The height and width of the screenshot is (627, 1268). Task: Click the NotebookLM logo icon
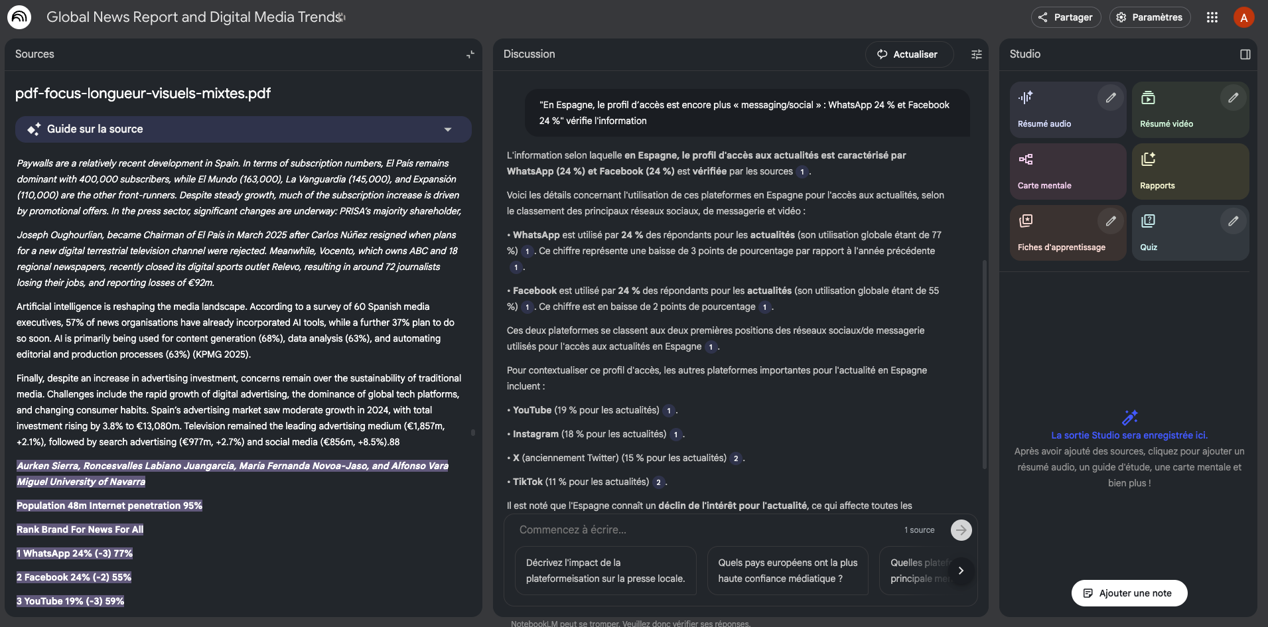(x=19, y=17)
